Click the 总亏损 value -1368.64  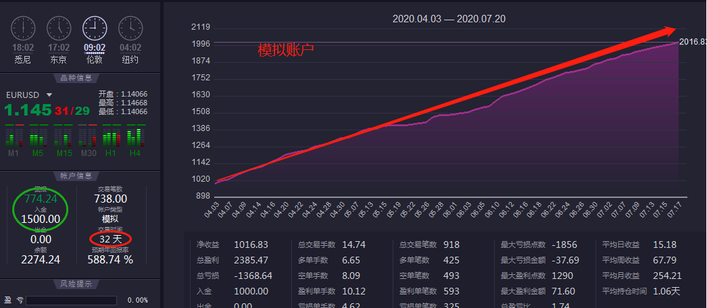click(x=253, y=276)
